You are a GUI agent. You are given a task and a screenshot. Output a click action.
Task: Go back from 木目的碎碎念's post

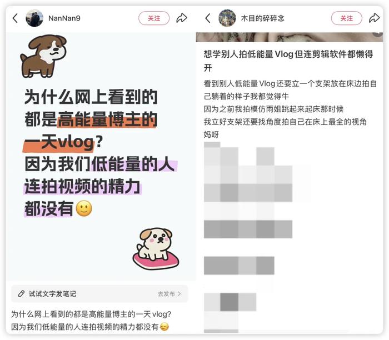point(208,18)
